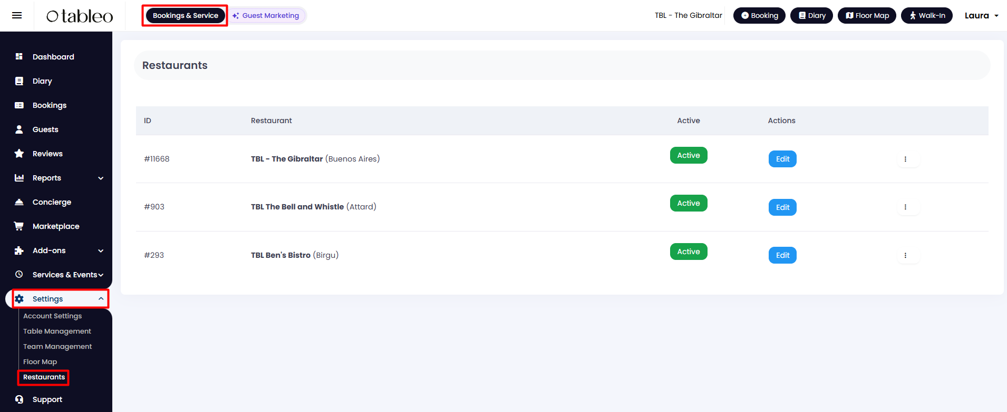Image resolution: width=1007 pixels, height=412 pixels.
Task: Open Floor Map settings submenu item
Action: click(40, 361)
